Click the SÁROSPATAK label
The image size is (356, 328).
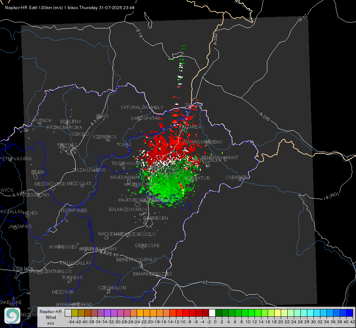coord(145,118)
